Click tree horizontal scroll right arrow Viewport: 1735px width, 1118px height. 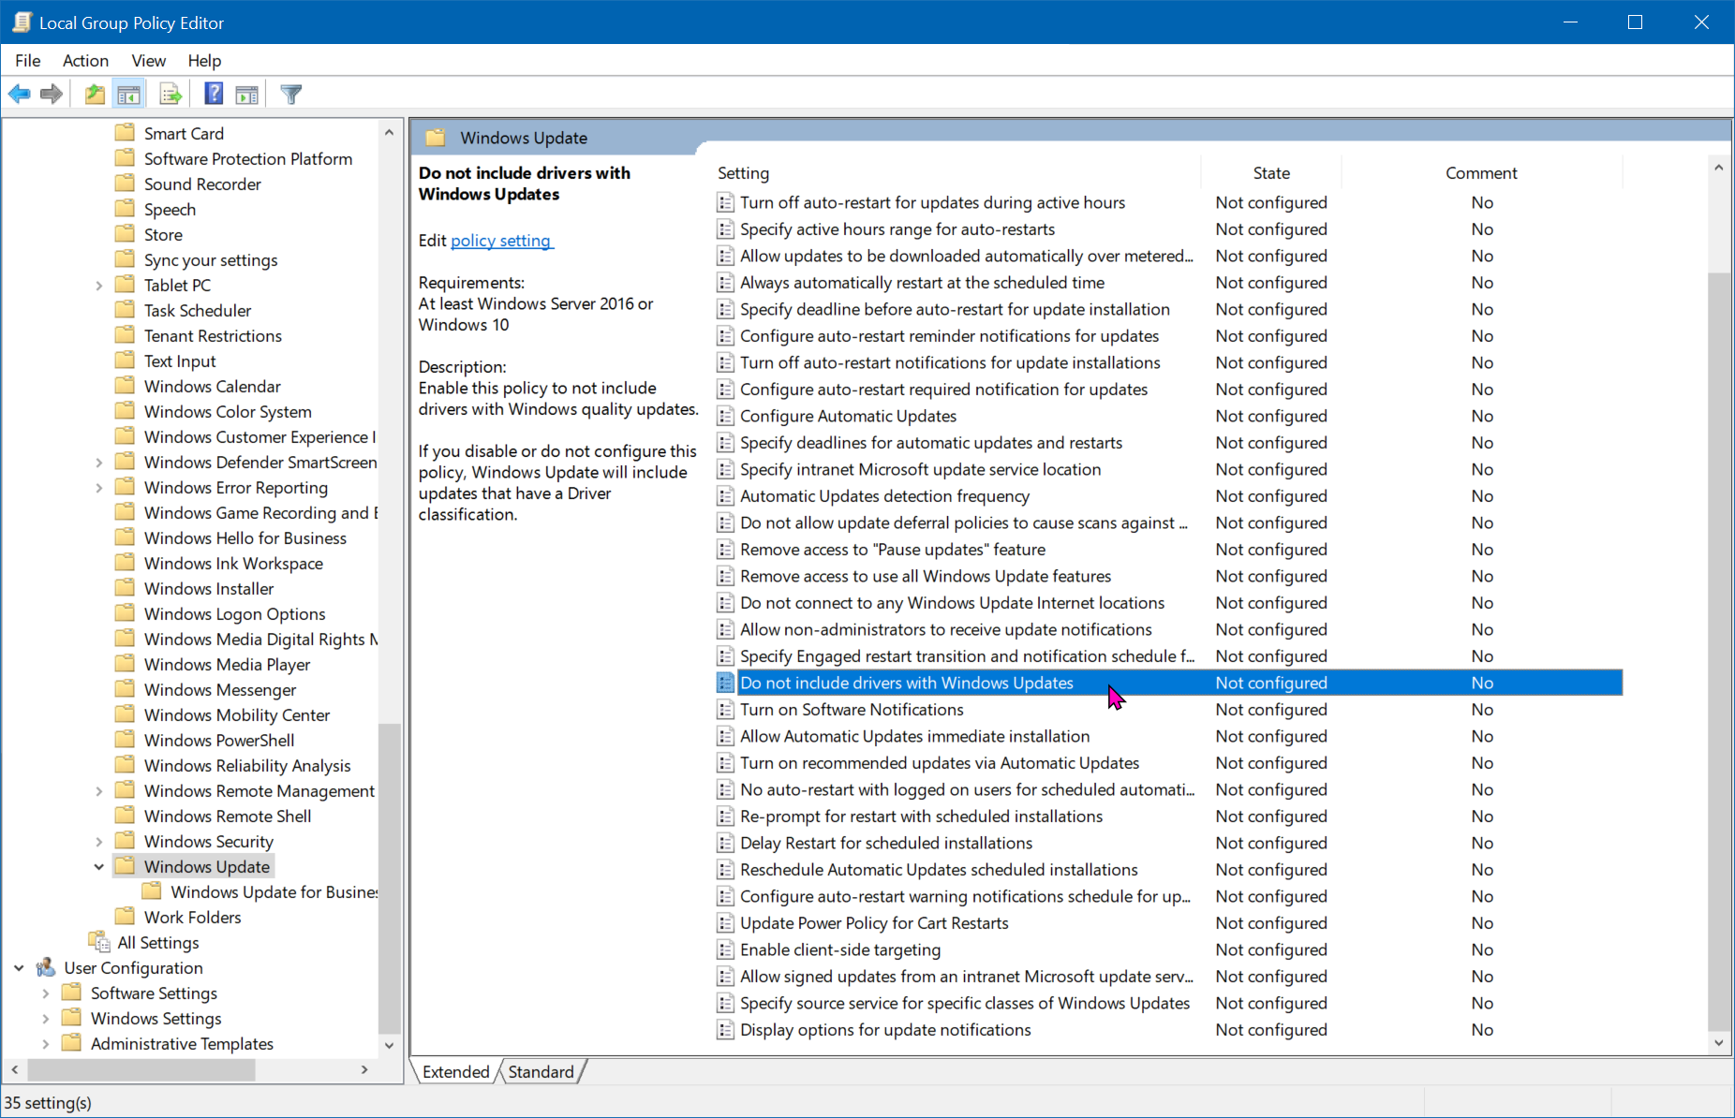tap(364, 1069)
